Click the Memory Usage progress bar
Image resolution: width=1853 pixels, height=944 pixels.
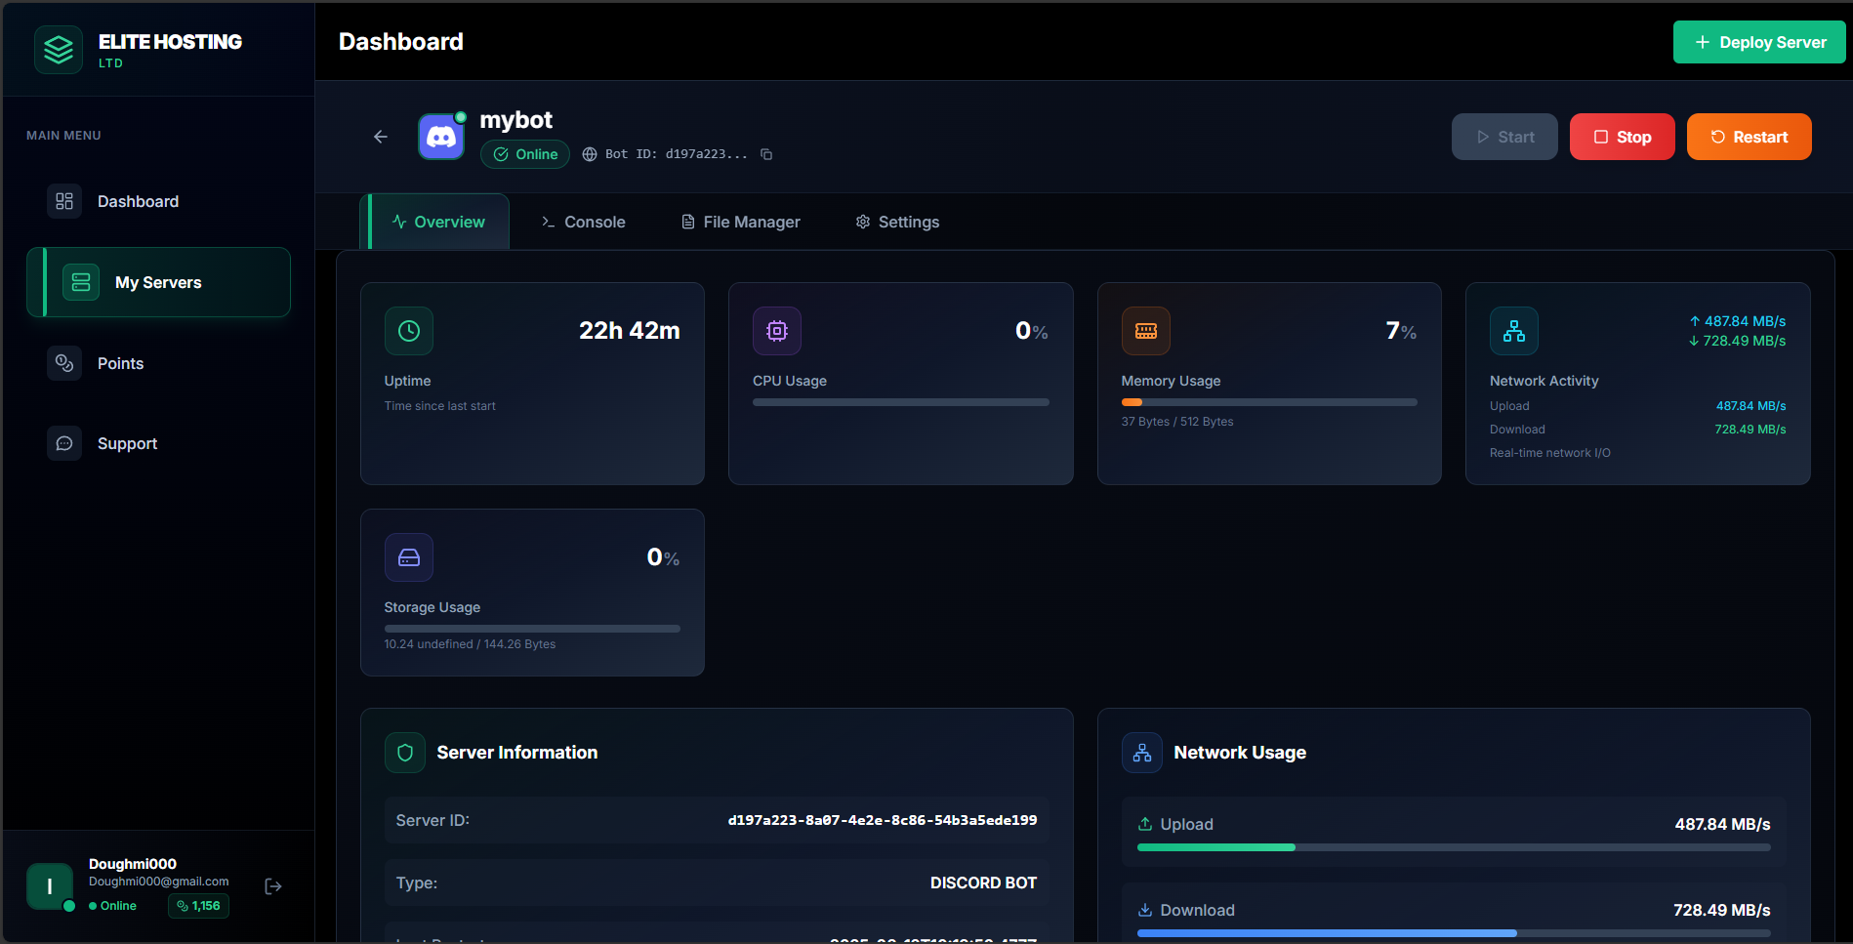(x=1269, y=402)
